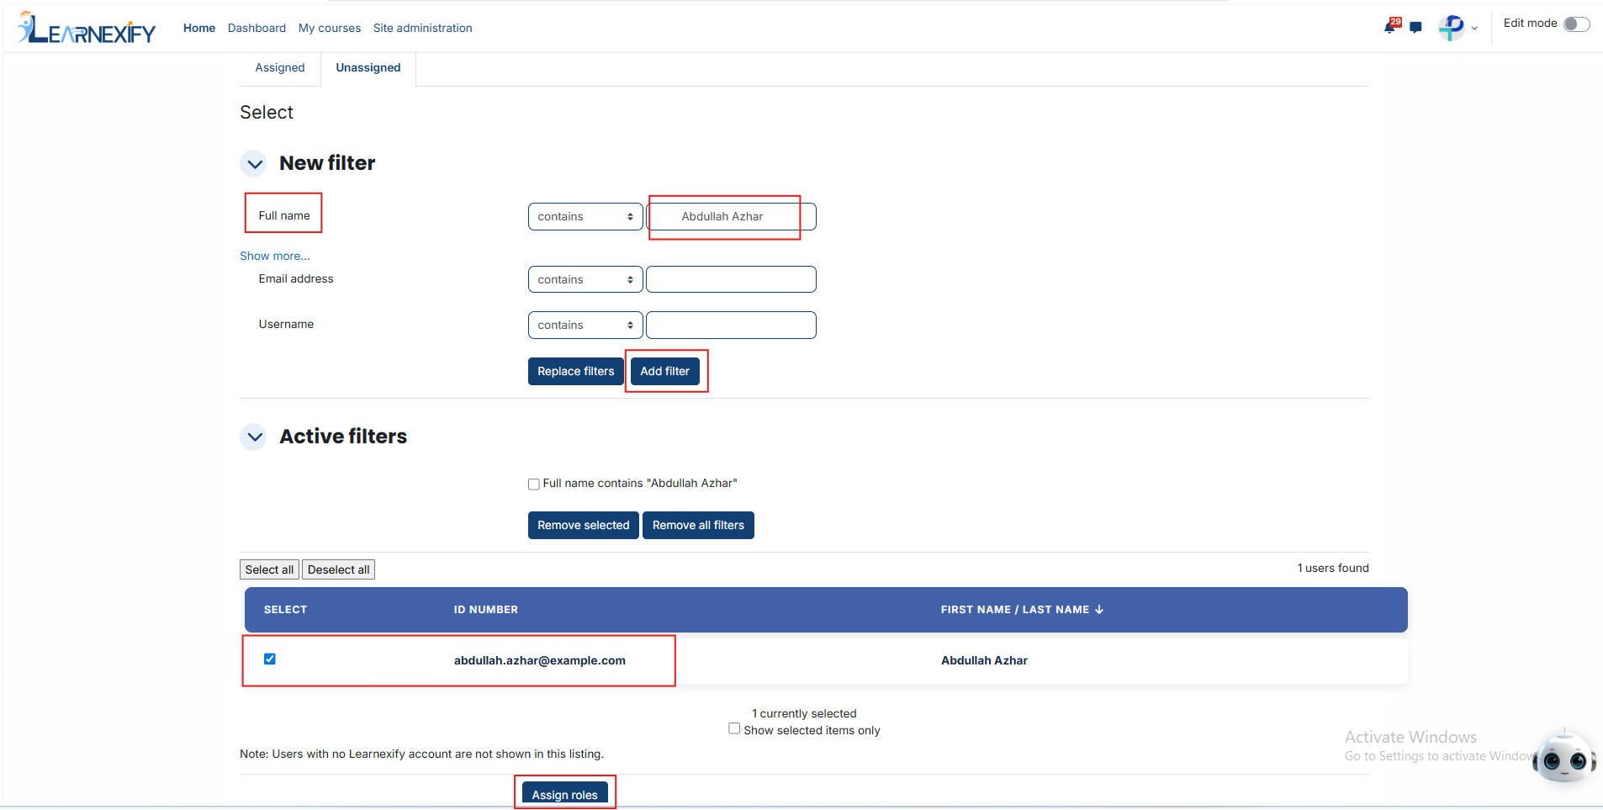Click the chatbot robot assistant icon
The width and height of the screenshot is (1603, 810).
tap(1563, 758)
